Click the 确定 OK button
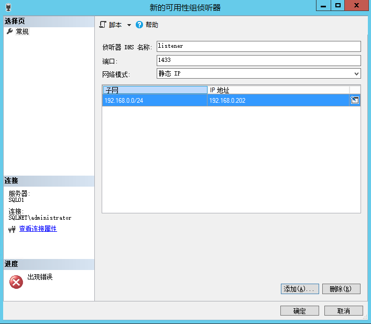 [300, 311]
